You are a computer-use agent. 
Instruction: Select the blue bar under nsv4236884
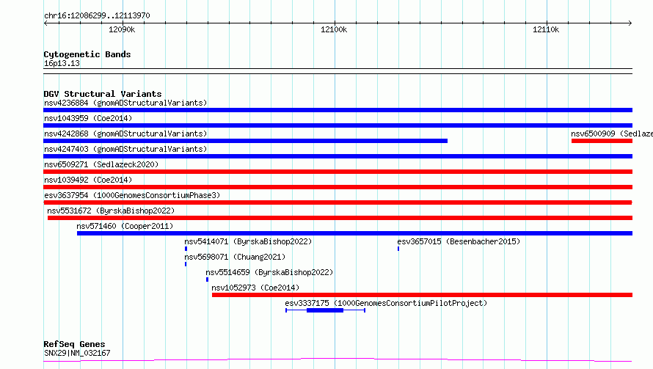tap(338, 110)
